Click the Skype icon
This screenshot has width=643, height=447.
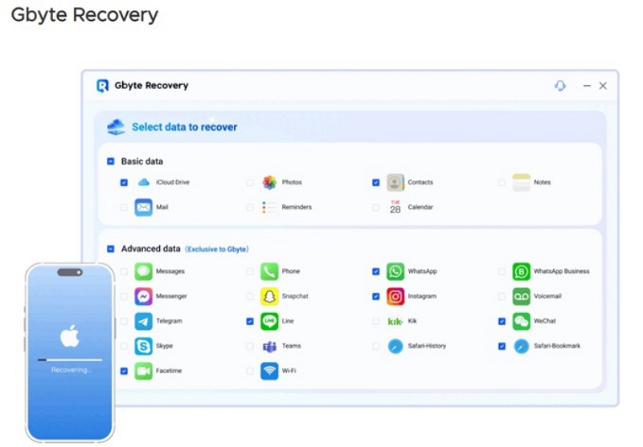tap(144, 347)
